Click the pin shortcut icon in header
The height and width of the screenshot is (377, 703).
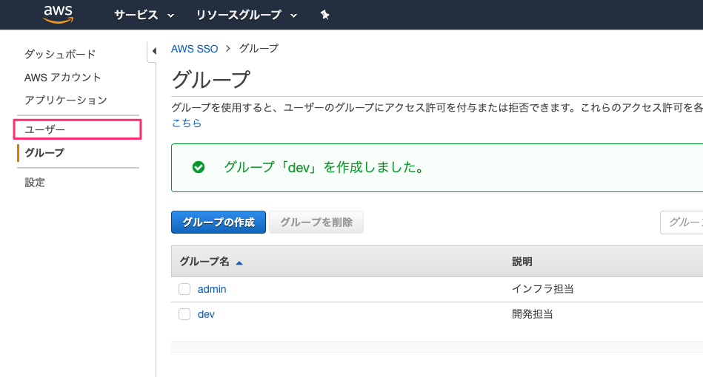point(325,15)
